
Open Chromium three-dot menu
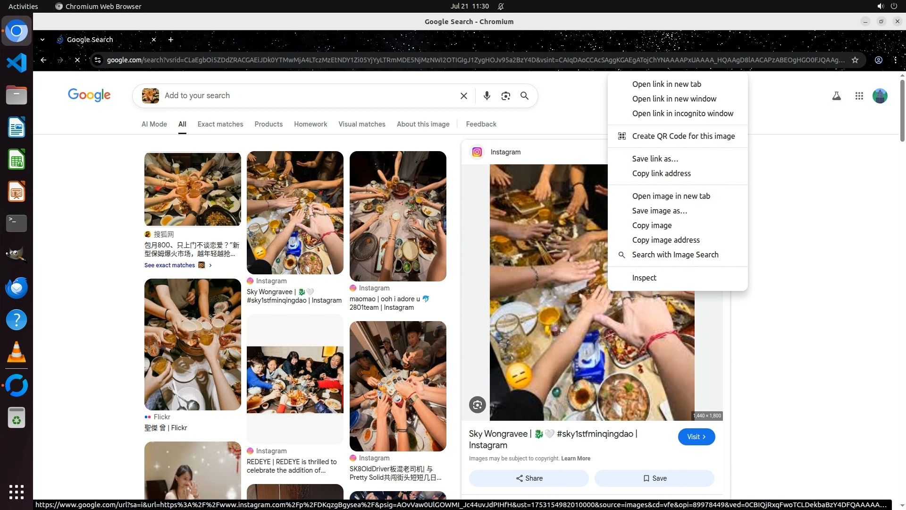click(x=895, y=60)
